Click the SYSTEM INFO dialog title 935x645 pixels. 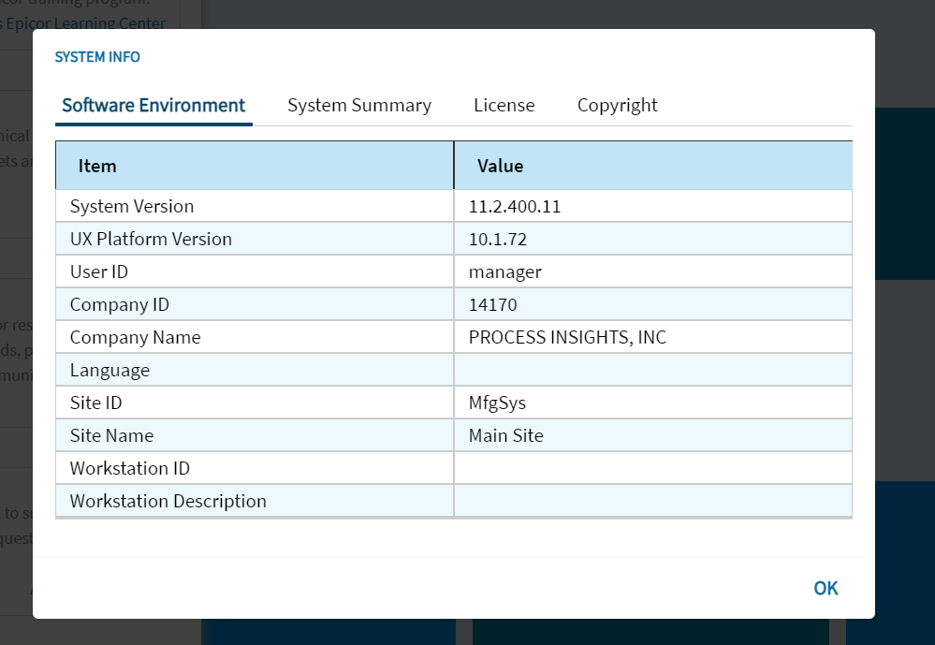(97, 57)
